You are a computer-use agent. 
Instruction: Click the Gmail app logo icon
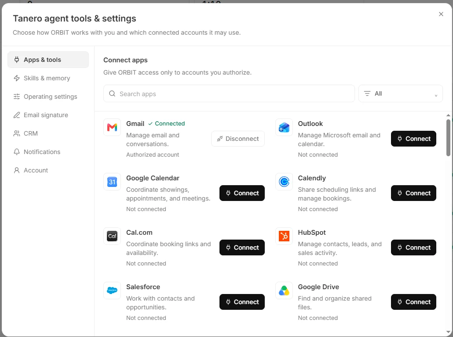pyautogui.click(x=112, y=127)
